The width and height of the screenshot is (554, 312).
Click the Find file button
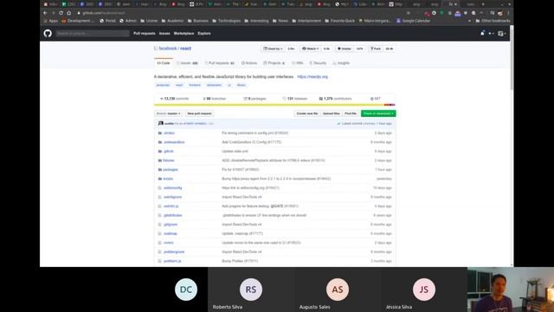point(351,114)
